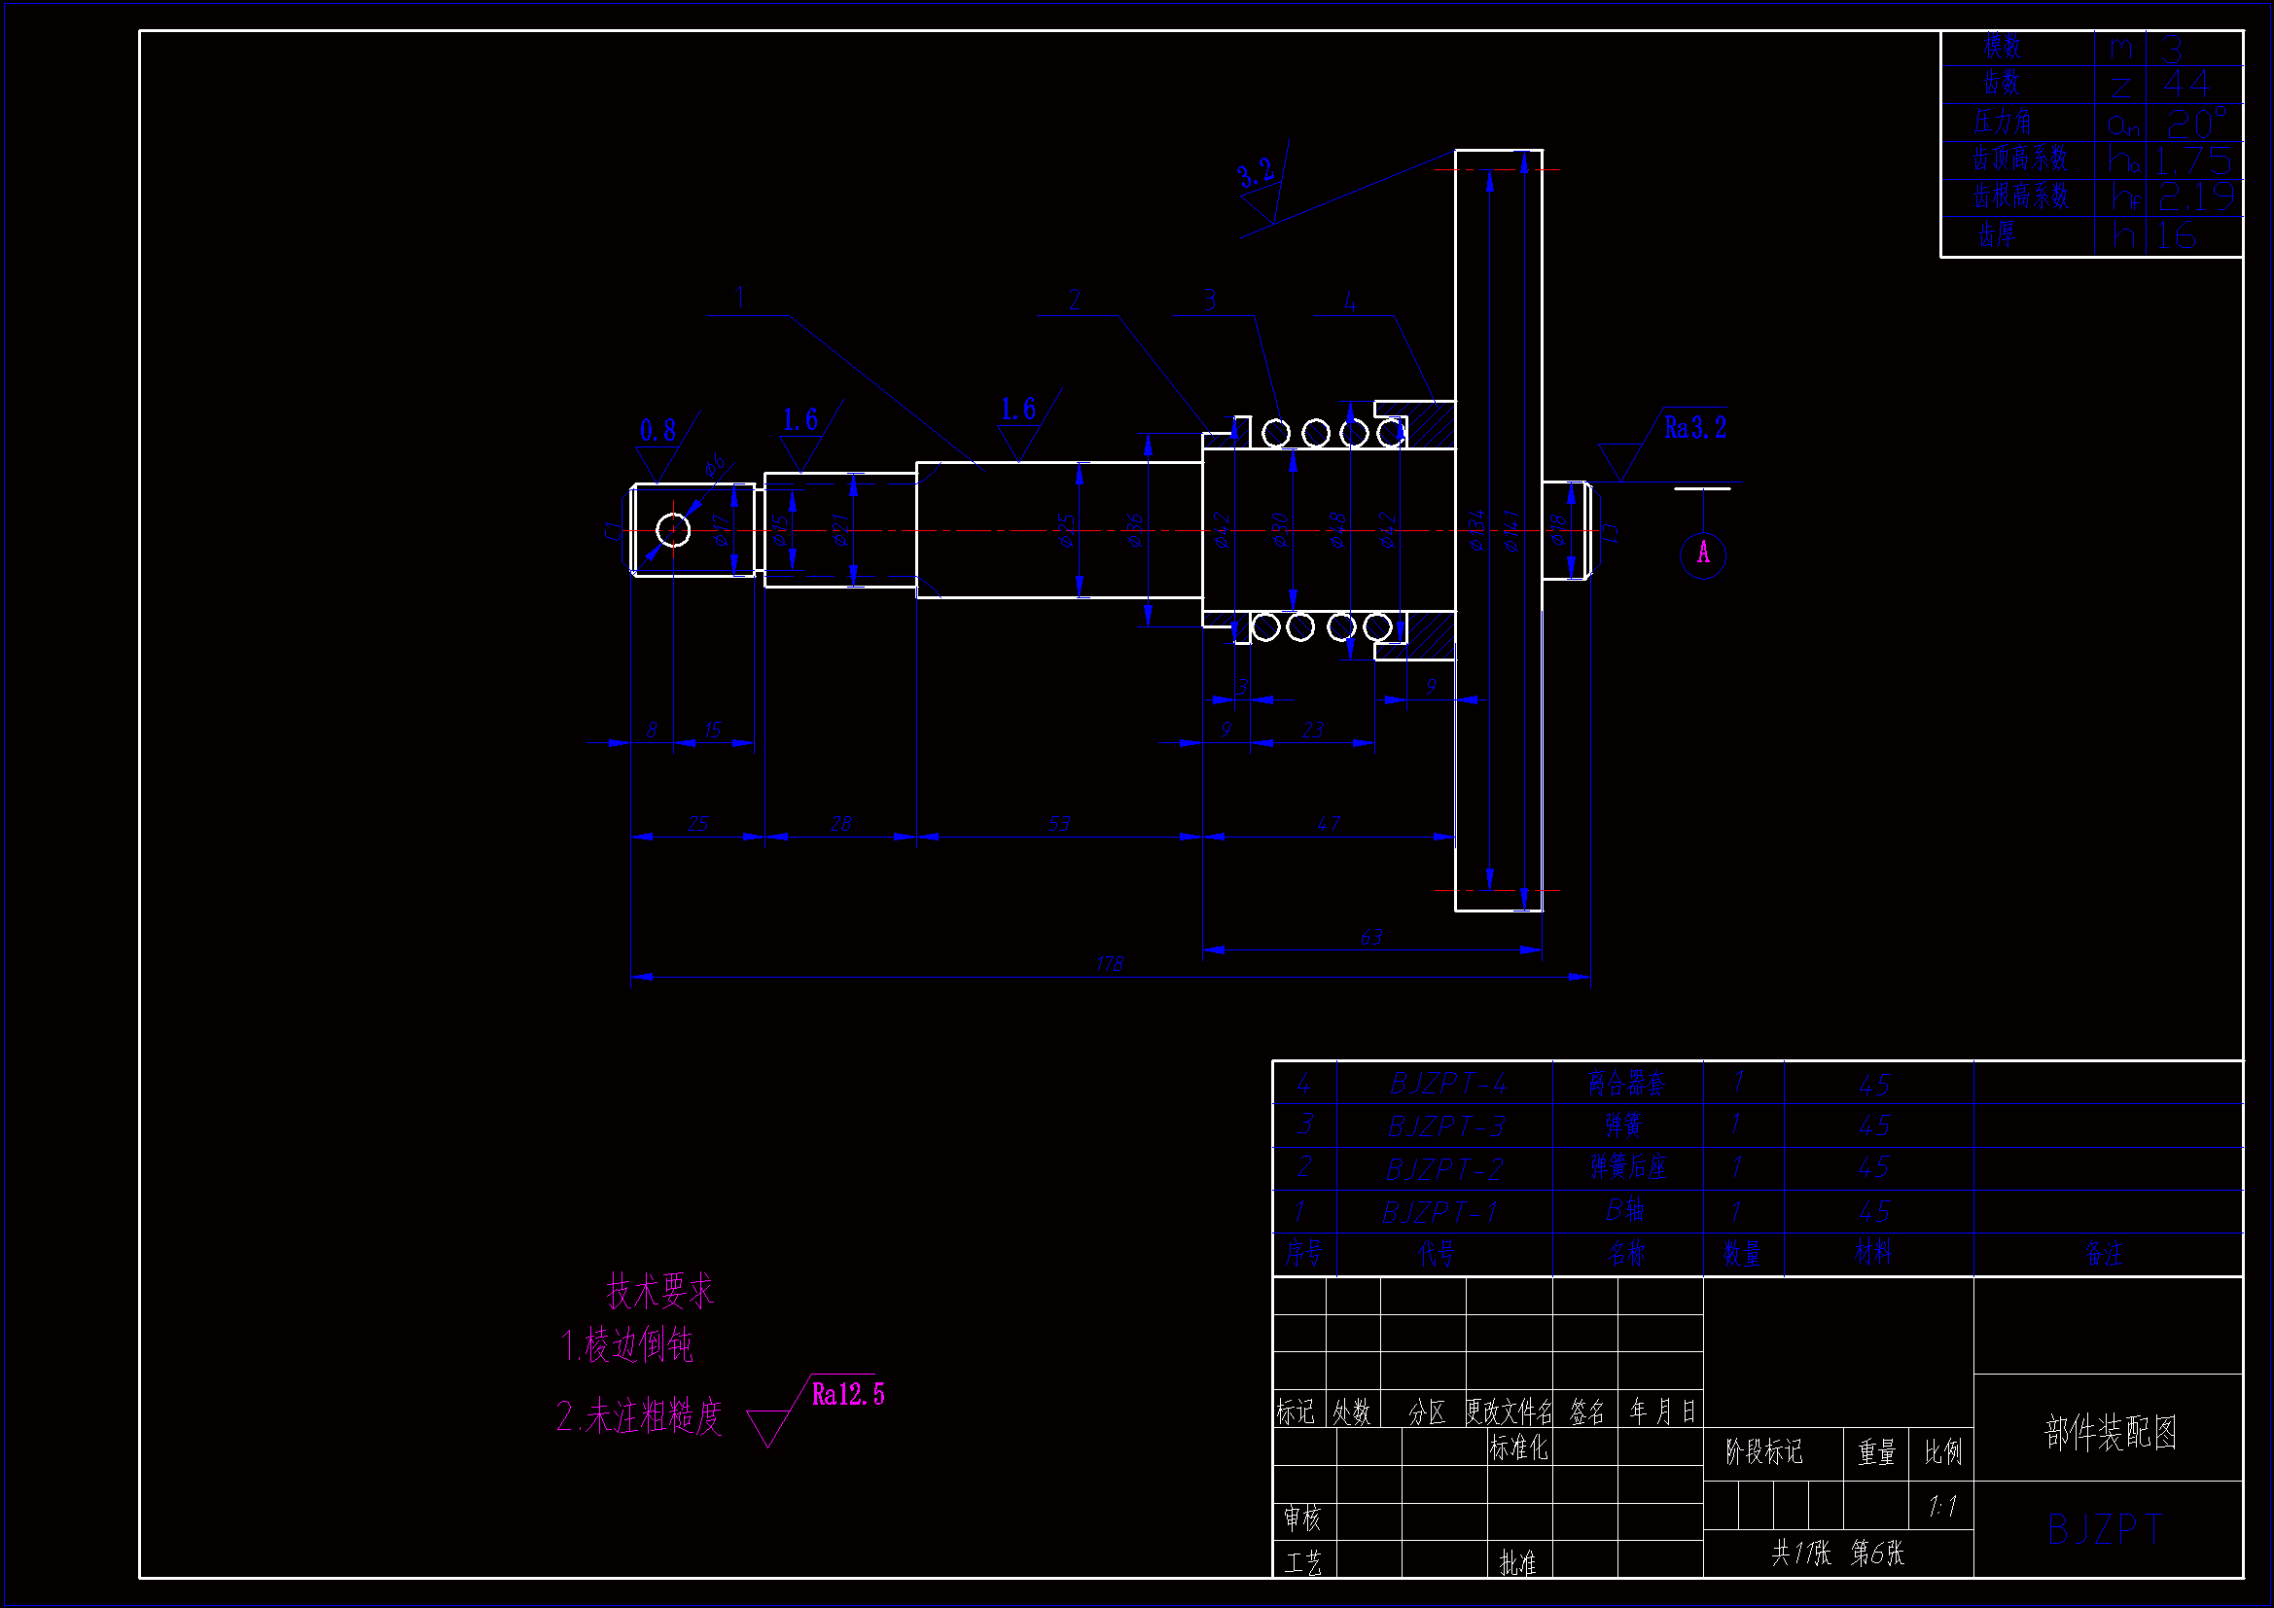Click the BJZPT drawing number in title block
2274x1608 pixels.
tap(2106, 1530)
